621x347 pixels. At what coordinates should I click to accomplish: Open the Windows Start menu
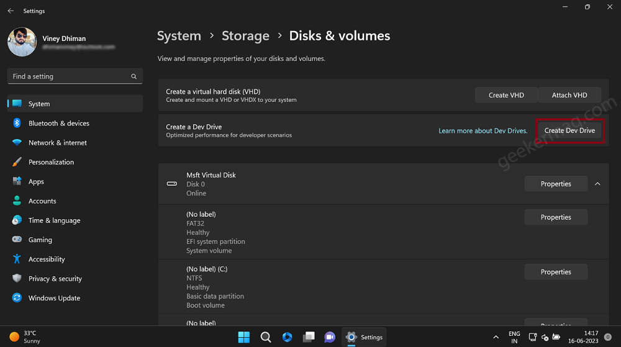[244, 337]
